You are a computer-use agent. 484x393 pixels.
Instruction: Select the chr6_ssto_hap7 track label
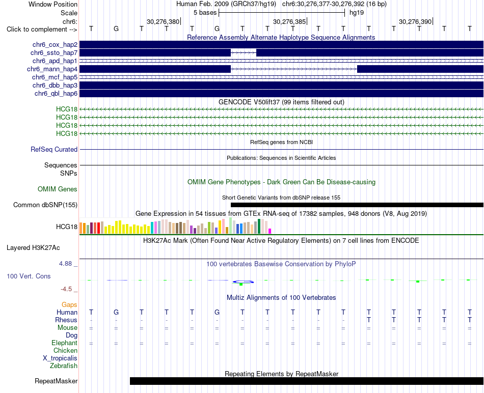coord(53,53)
